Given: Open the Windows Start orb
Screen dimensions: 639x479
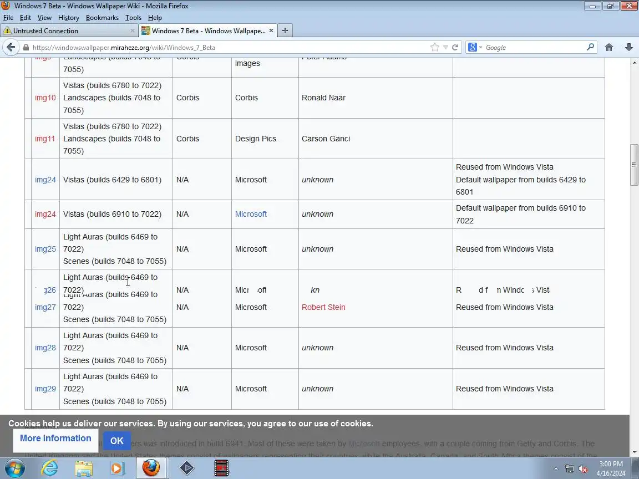Looking at the screenshot, I should coord(14,468).
